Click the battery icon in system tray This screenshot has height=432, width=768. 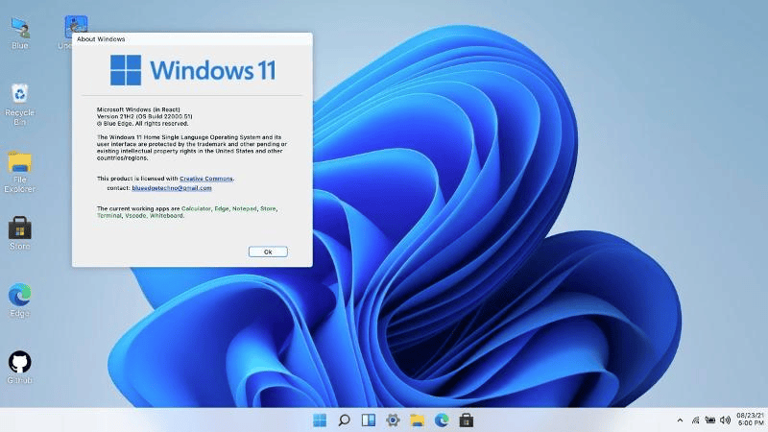(709, 420)
